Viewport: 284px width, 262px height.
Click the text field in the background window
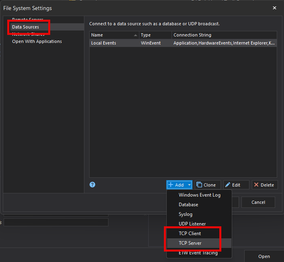tap(56, 222)
